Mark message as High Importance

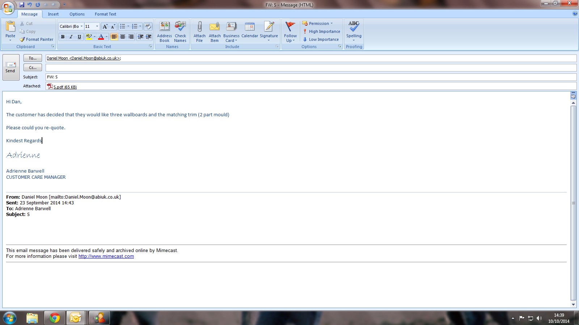coord(321,31)
